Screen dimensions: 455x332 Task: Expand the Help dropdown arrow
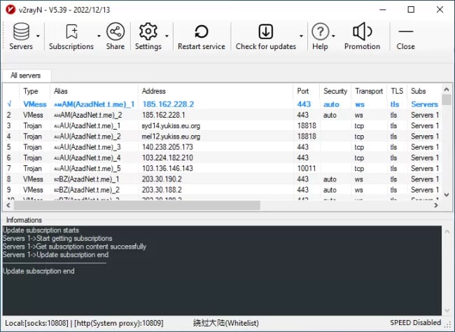point(333,36)
